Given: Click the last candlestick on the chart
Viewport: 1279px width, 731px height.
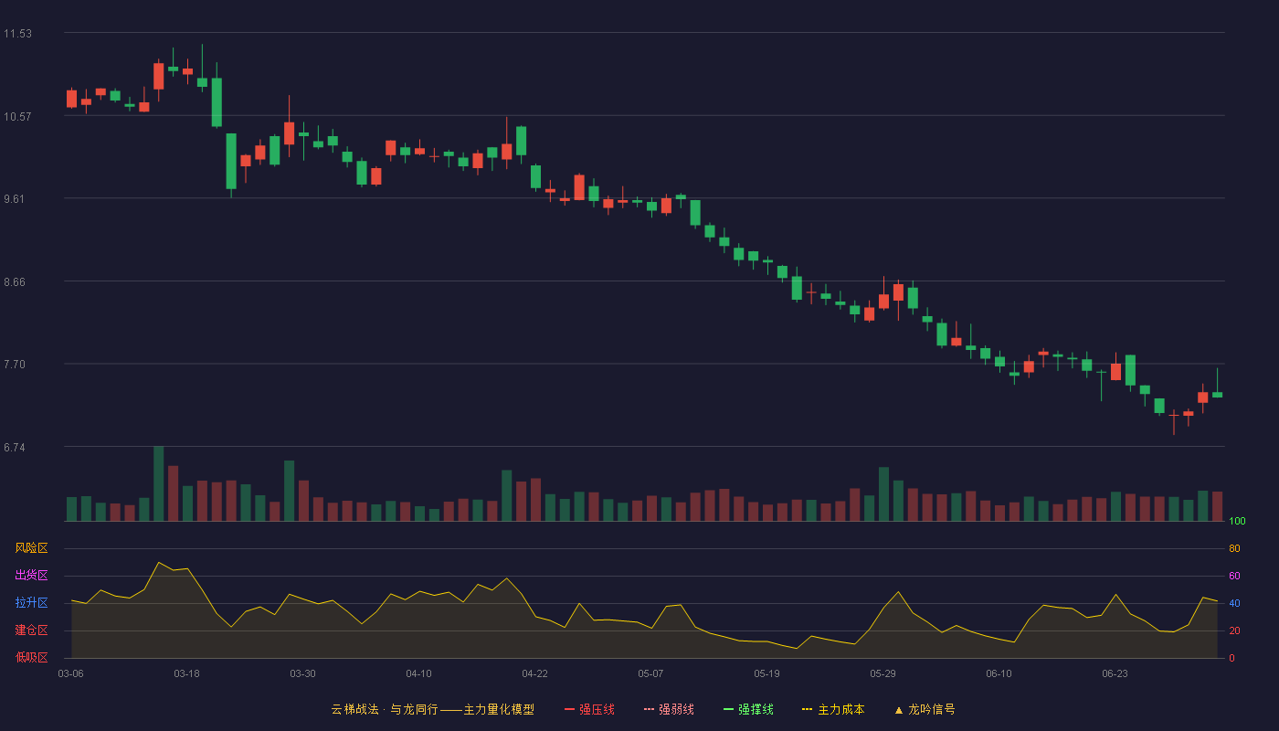Looking at the screenshot, I should point(1217,393).
